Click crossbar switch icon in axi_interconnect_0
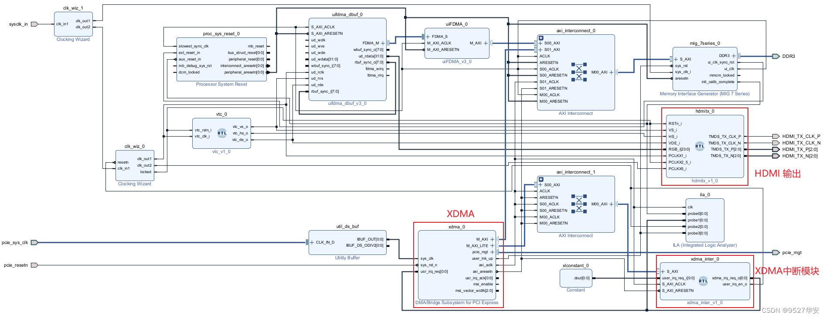 [x=579, y=72]
